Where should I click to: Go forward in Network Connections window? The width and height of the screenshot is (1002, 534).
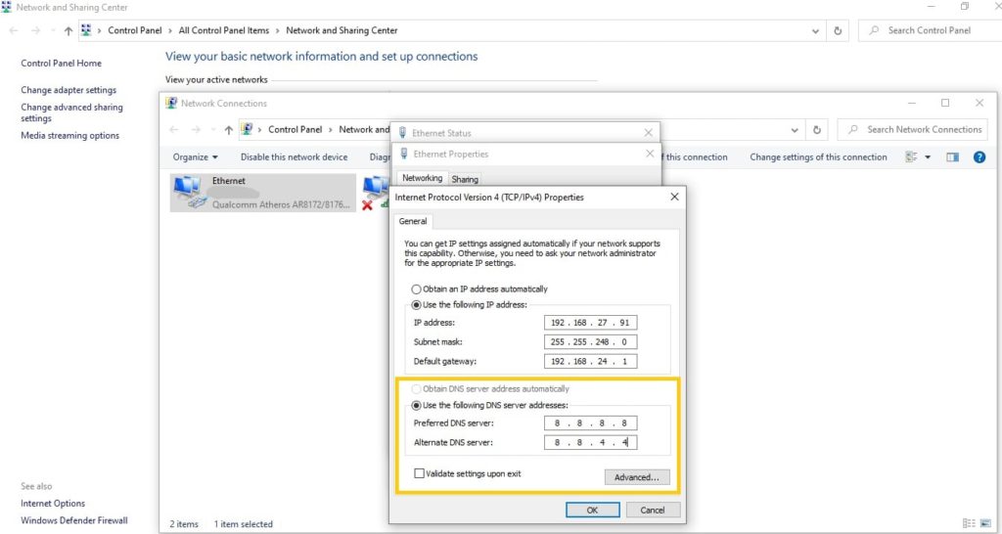(x=196, y=130)
